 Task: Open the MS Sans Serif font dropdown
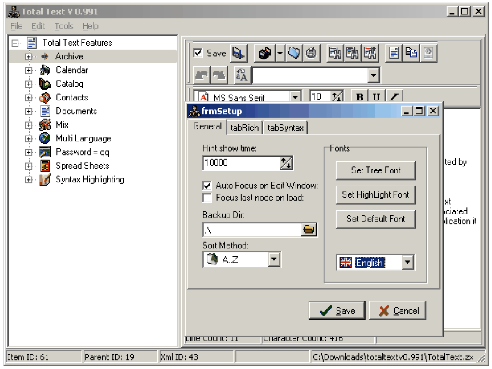(295, 97)
